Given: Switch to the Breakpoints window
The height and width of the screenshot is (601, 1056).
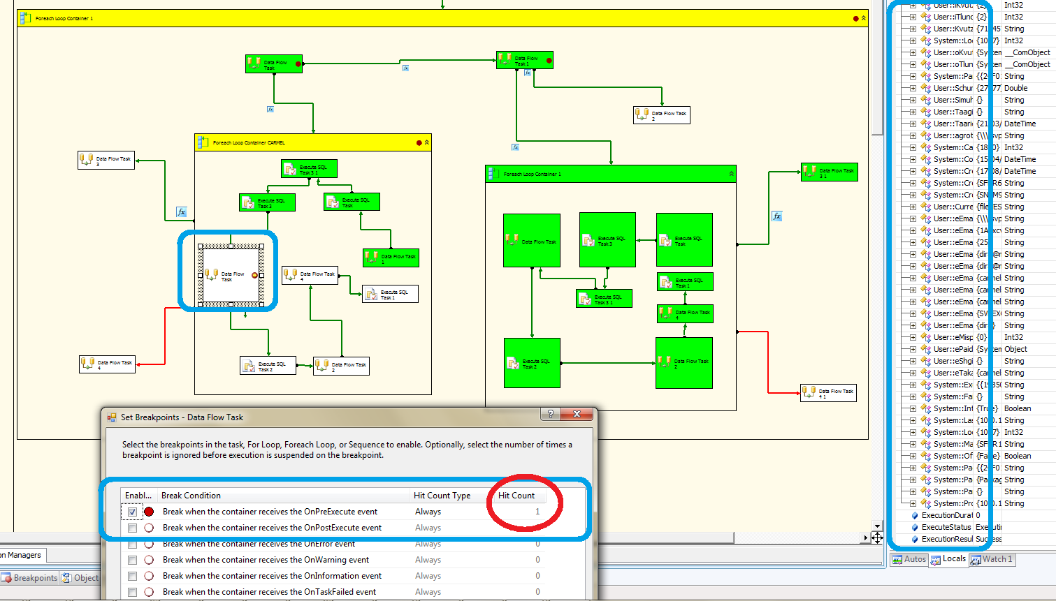Looking at the screenshot, I should tap(35, 578).
